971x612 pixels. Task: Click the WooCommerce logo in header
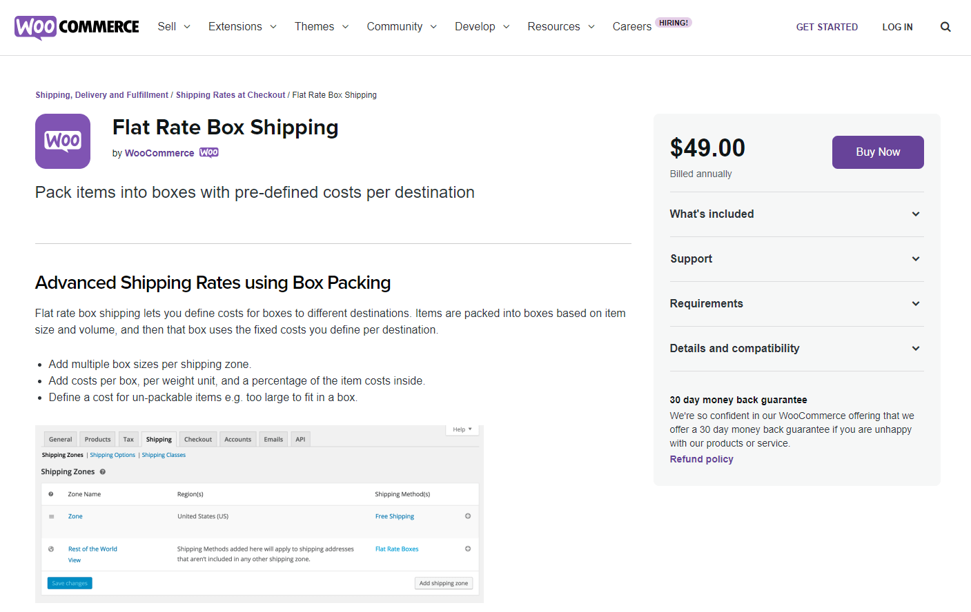coord(77,27)
